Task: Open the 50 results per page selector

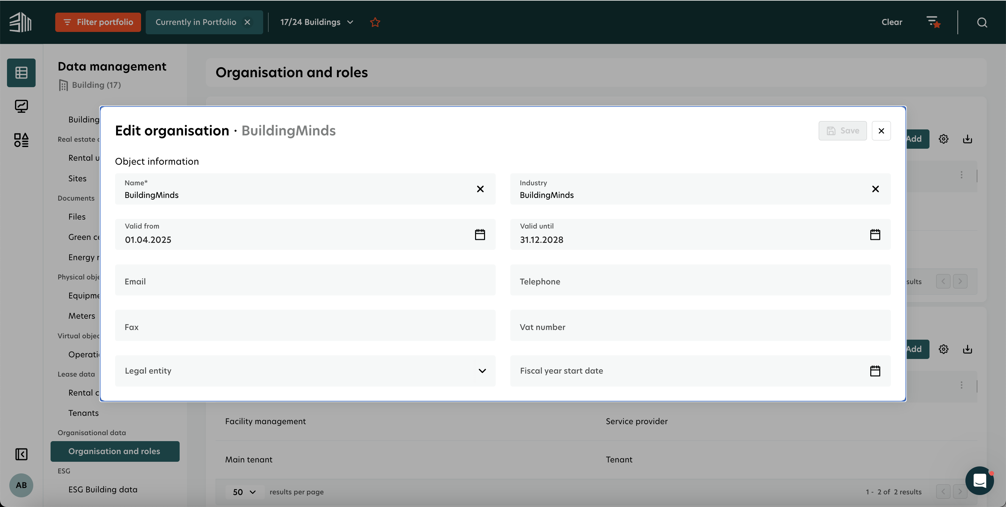Action: (244, 492)
